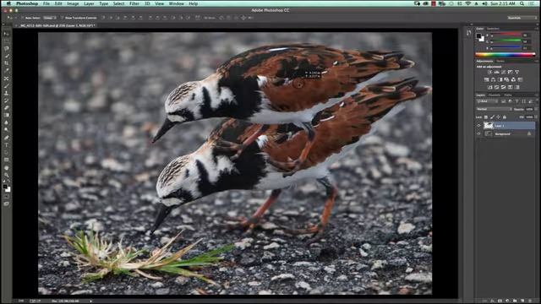Toggle Show Transform Controls checkbox
541x304 pixels.
[x=62, y=18]
